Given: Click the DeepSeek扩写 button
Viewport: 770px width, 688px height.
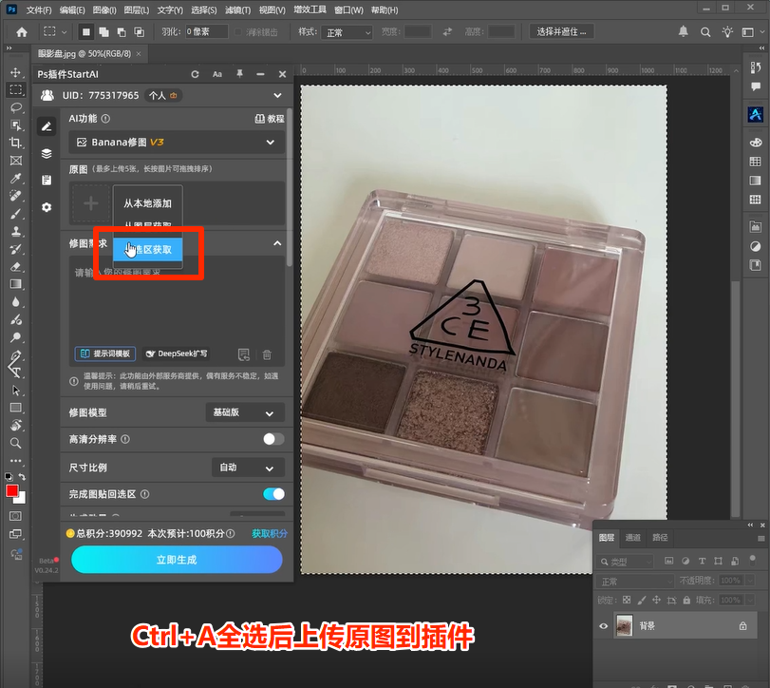Looking at the screenshot, I should [177, 354].
